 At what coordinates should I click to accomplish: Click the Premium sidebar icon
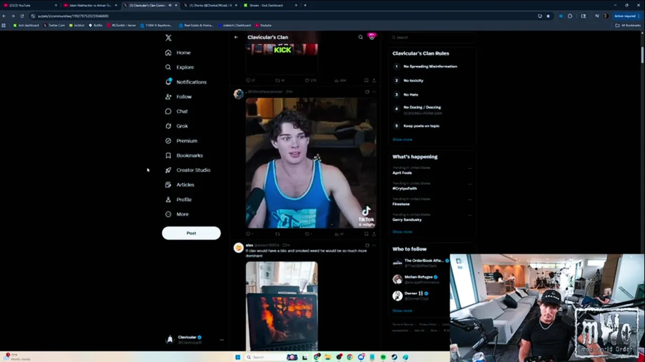tap(168, 141)
